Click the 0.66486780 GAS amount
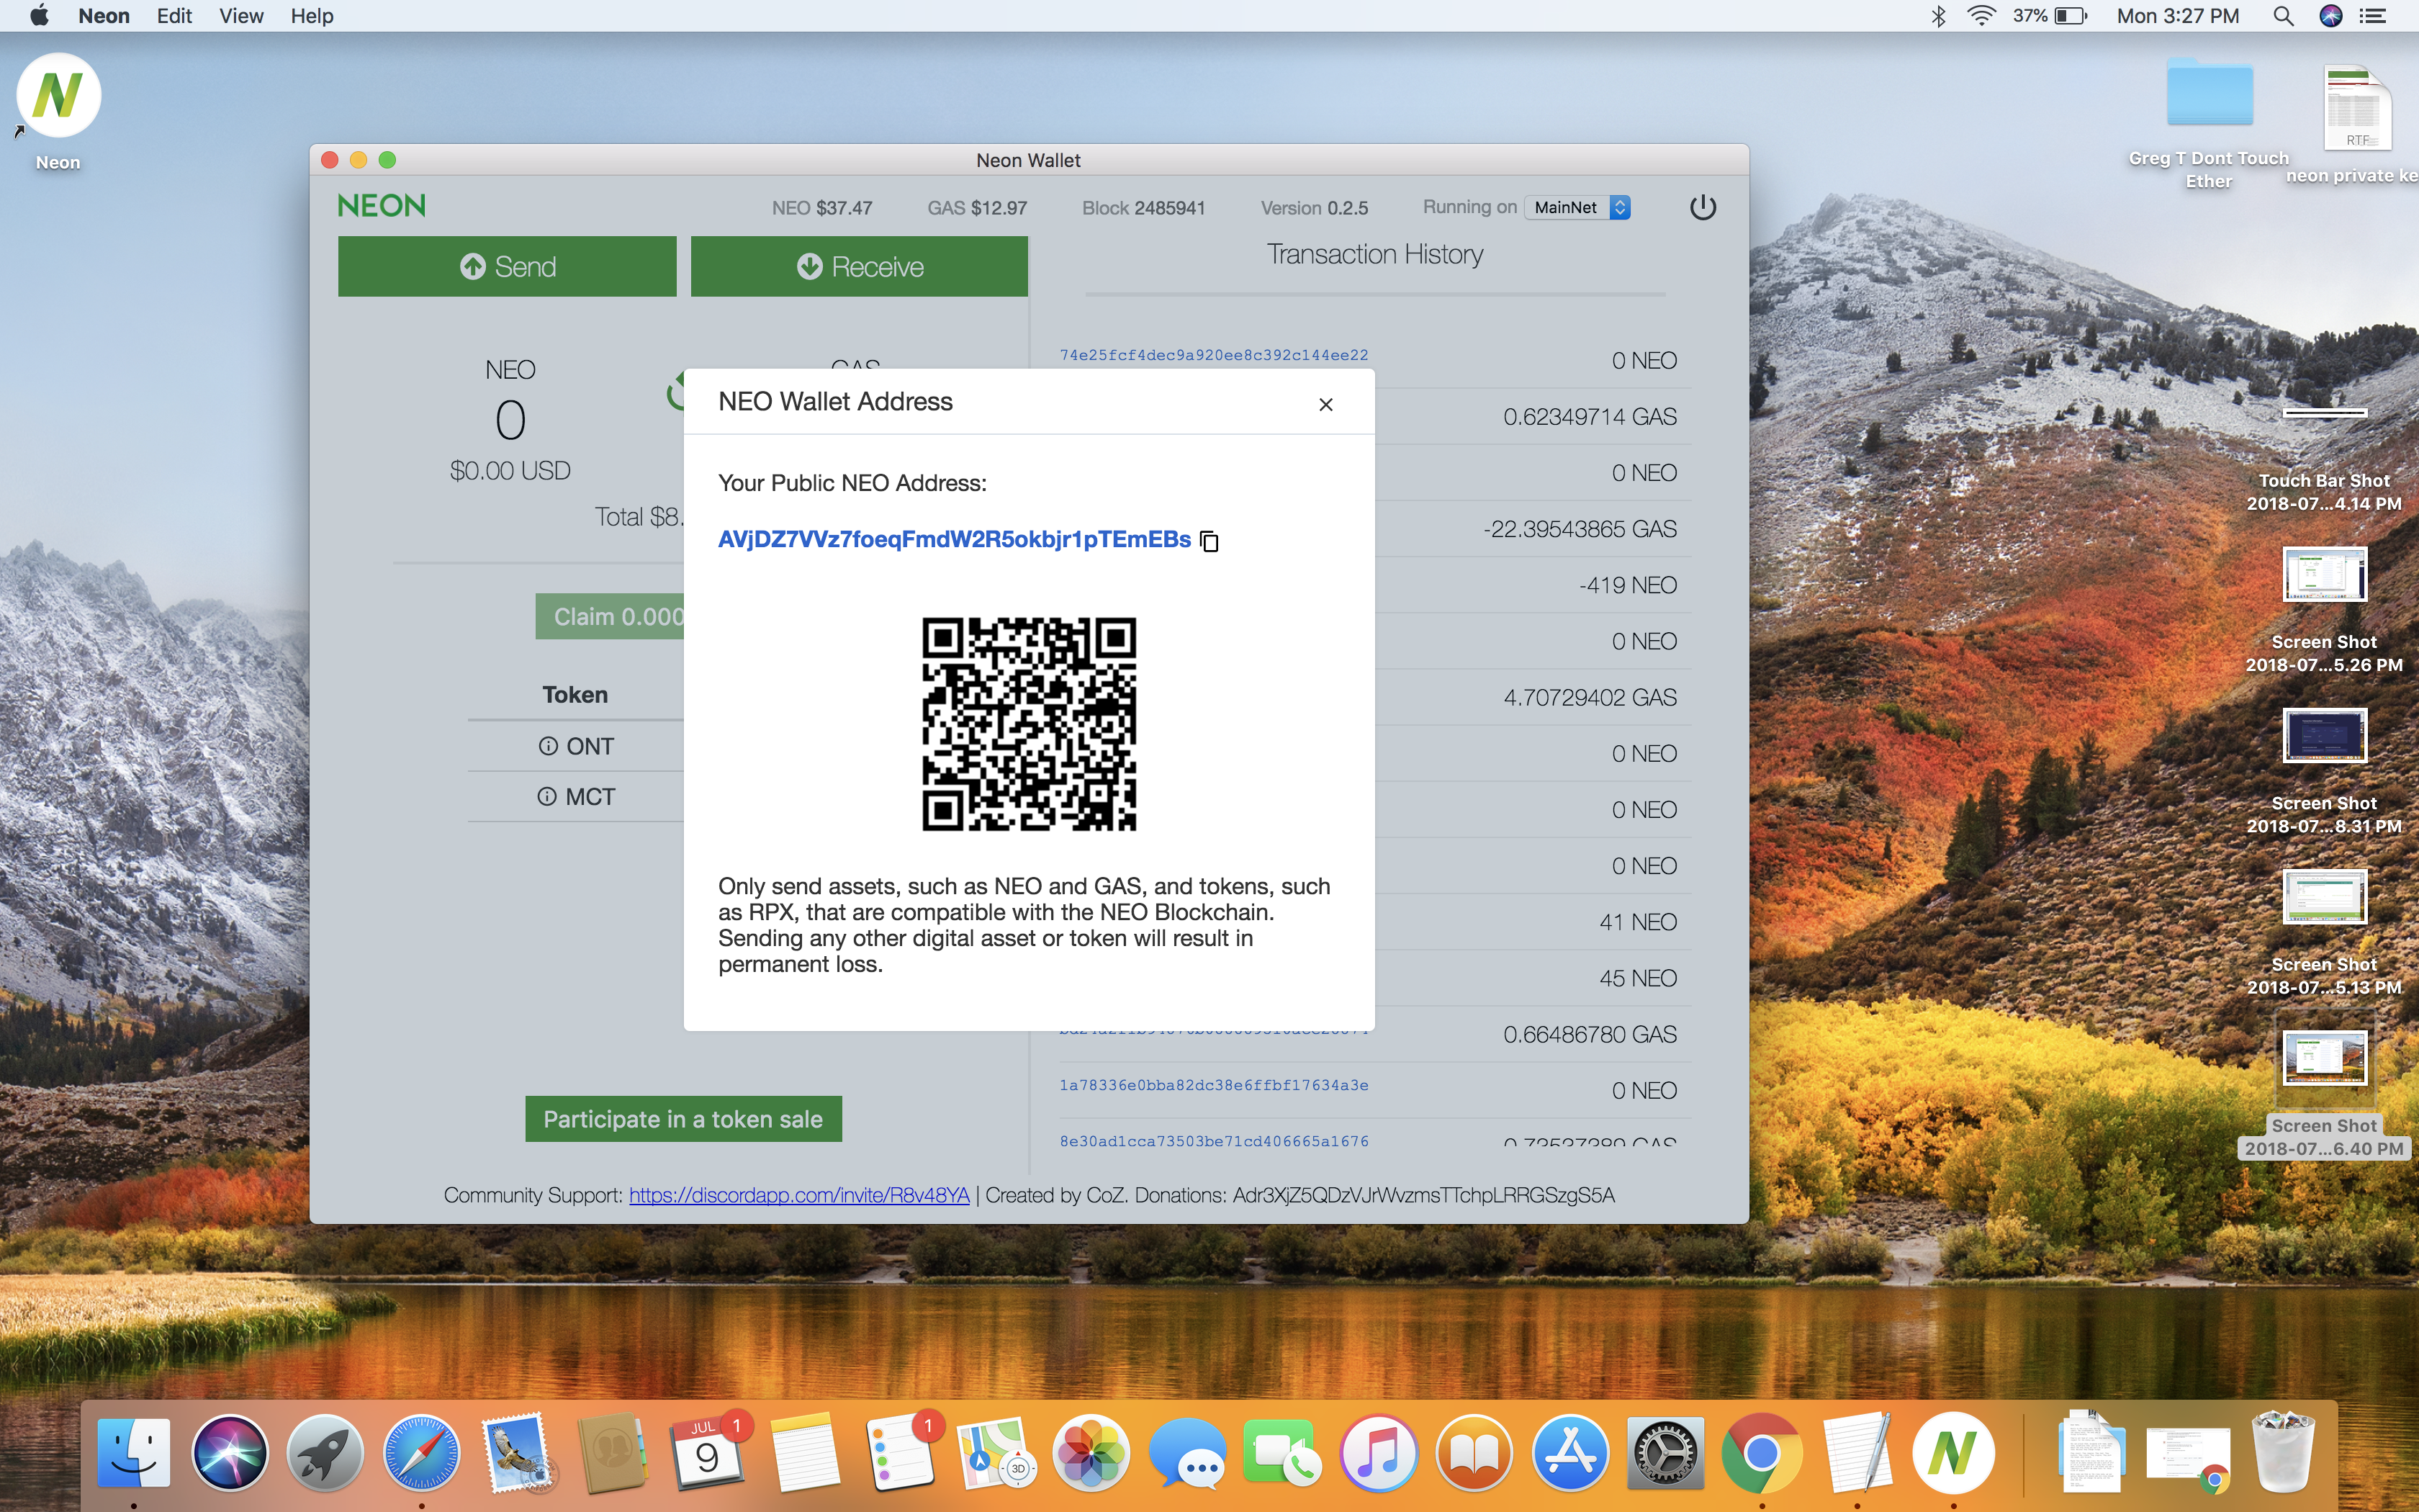 (1590, 1034)
